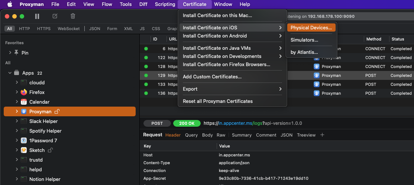Click the cloudd terminal icon
The width and height of the screenshot is (414, 185).
[x=24, y=82]
